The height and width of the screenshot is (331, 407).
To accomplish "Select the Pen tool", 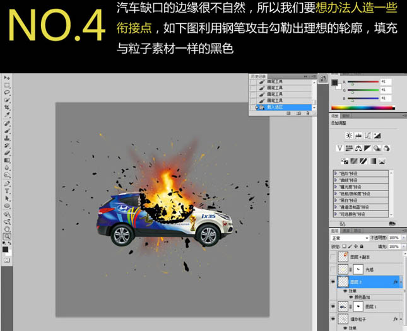I will coord(7,183).
